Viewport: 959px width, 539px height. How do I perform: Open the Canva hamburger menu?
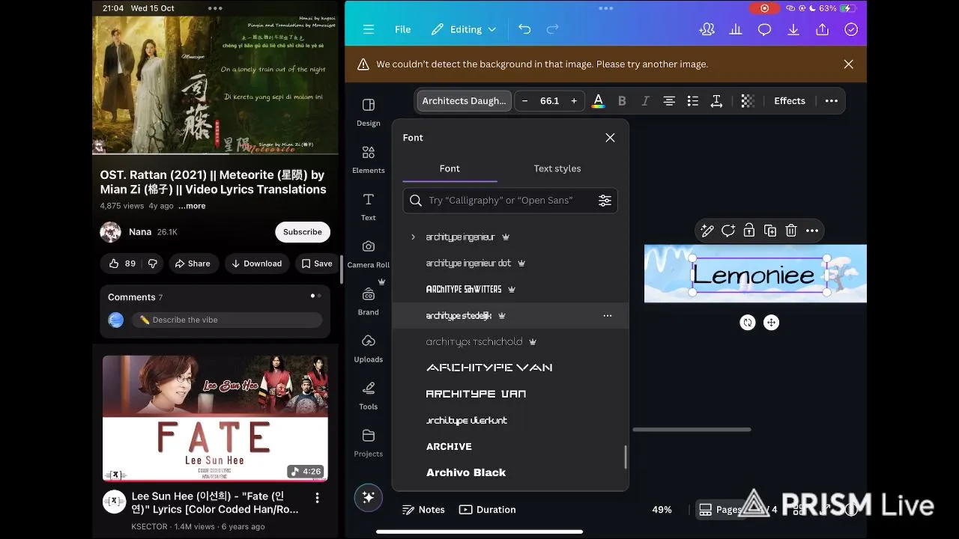[368, 29]
